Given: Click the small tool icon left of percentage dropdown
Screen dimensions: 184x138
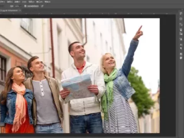Looking at the screenshot, I should (11, 6).
